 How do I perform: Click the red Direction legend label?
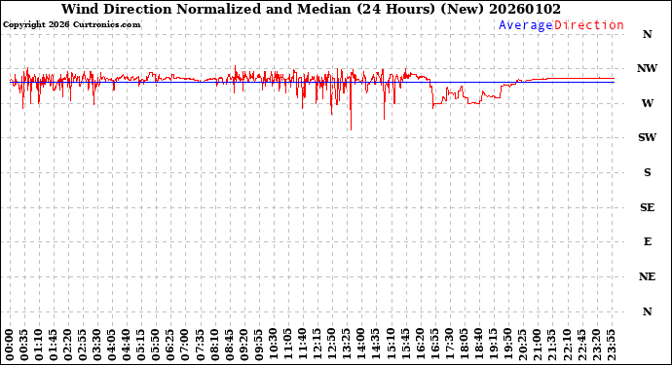pyautogui.click(x=589, y=25)
